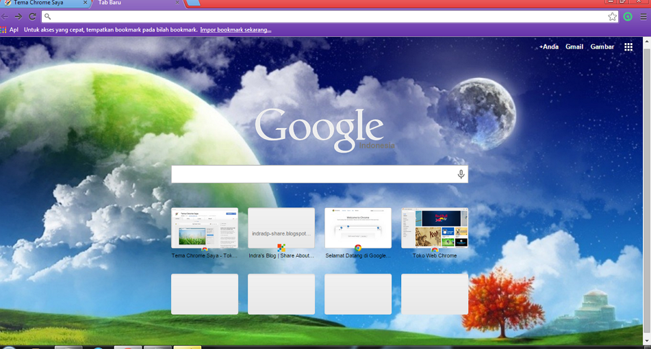Screen dimensions: 651x349
Task: Open the Gmail link
Action: (574, 47)
